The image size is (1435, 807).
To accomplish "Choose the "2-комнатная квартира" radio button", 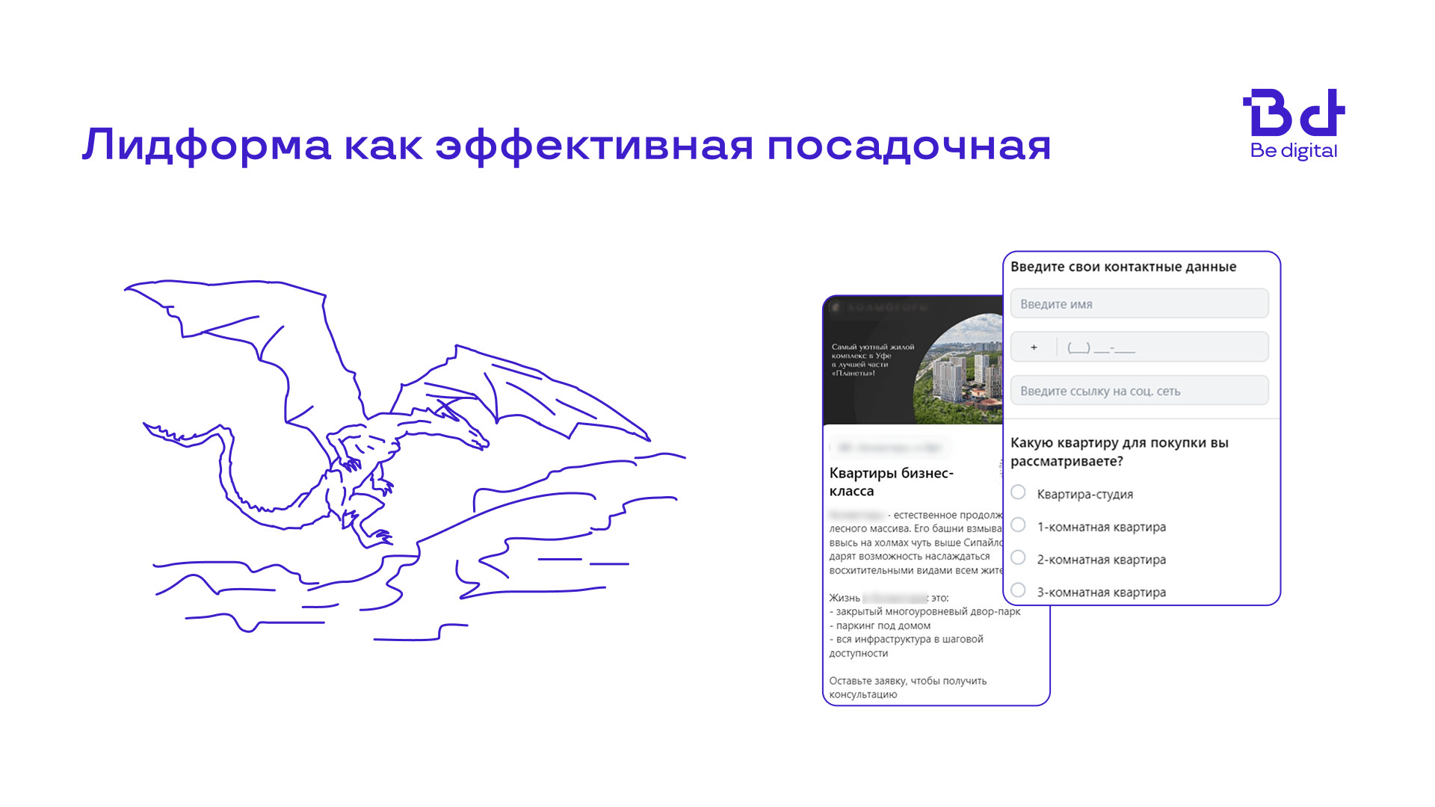I will point(1018,558).
